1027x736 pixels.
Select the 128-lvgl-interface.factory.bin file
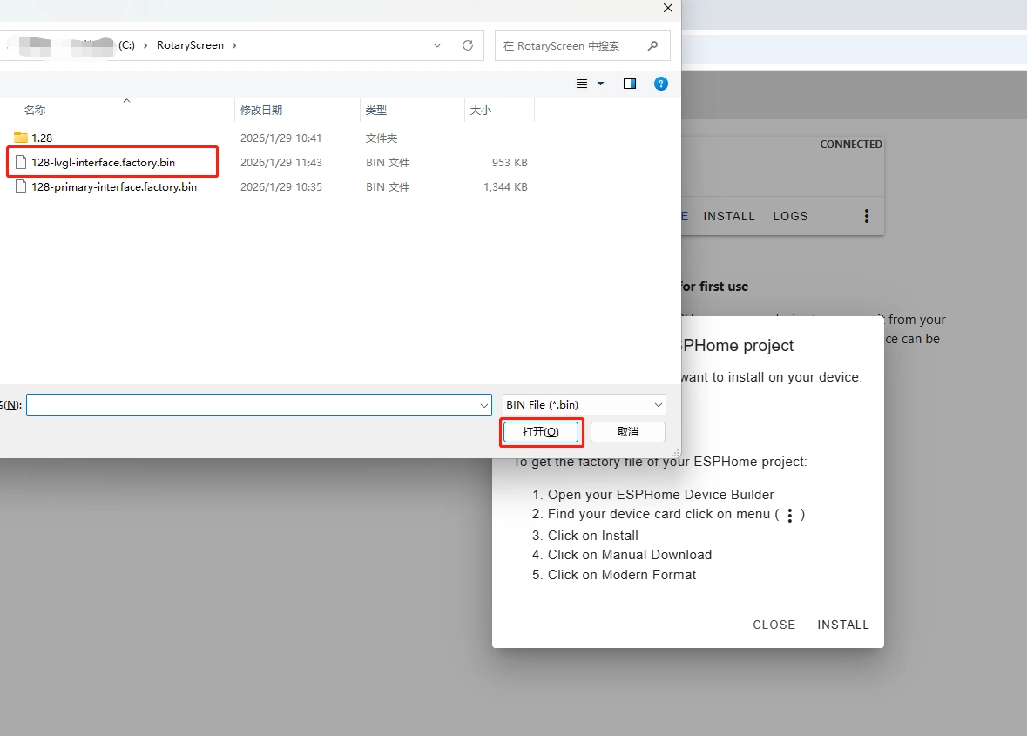click(x=103, y=163)
